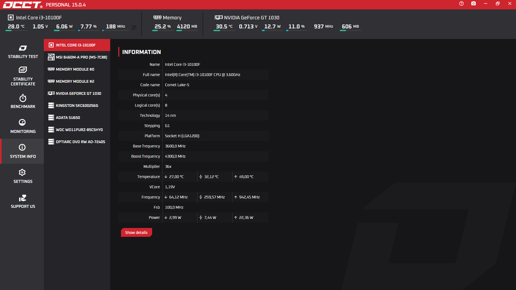This screenshot has width=516, height=290.
Task: Open the Stability Test section
Action: 23,52
